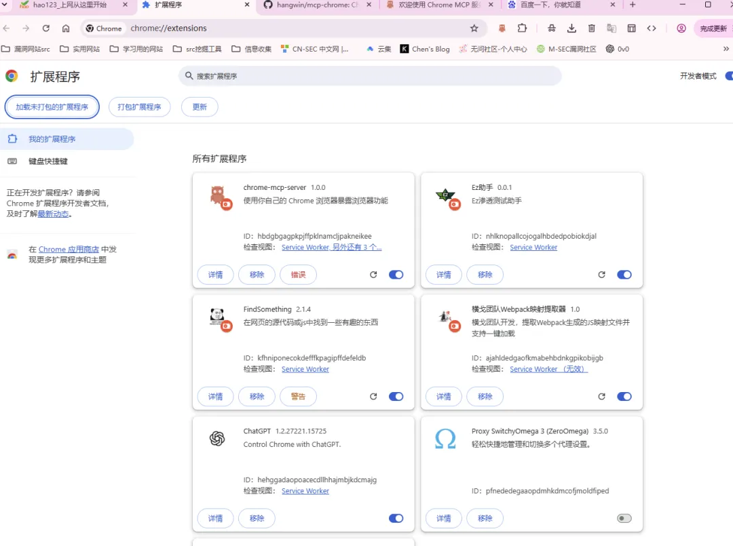Expand the hidden bookmarks overflow chevron
Viewport: 733px width, 546px height.
[726, 49]
